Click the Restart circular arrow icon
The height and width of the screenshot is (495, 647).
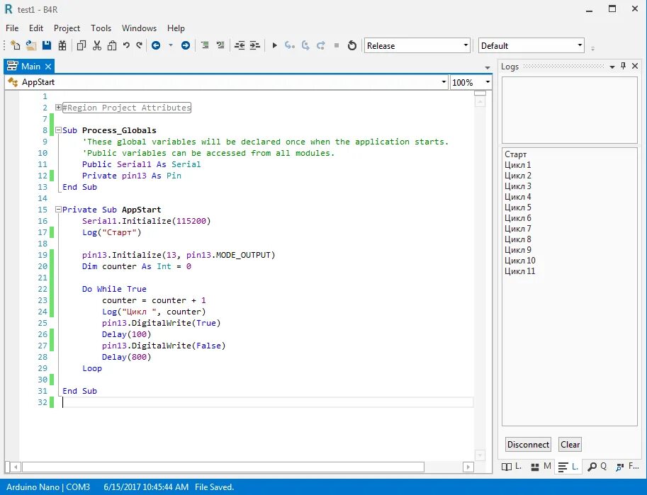[x=352, y=45]
